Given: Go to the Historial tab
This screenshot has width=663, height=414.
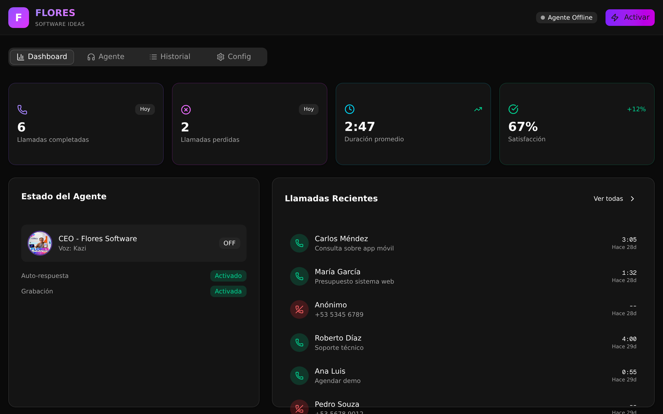Looking at the screenshot, I should pos(170,57).
